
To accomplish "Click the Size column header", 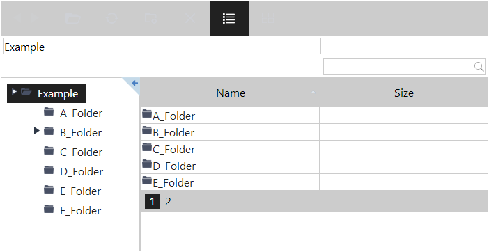I will coord(404,93).
